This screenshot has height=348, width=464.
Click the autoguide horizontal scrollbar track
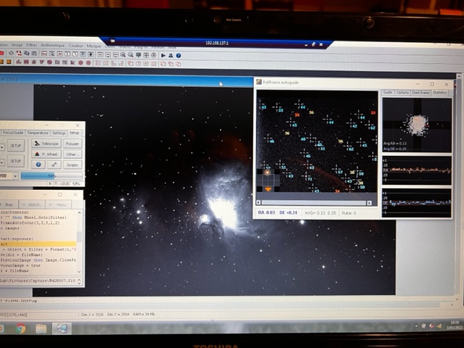pyautogui.click(x=314, y=203)
